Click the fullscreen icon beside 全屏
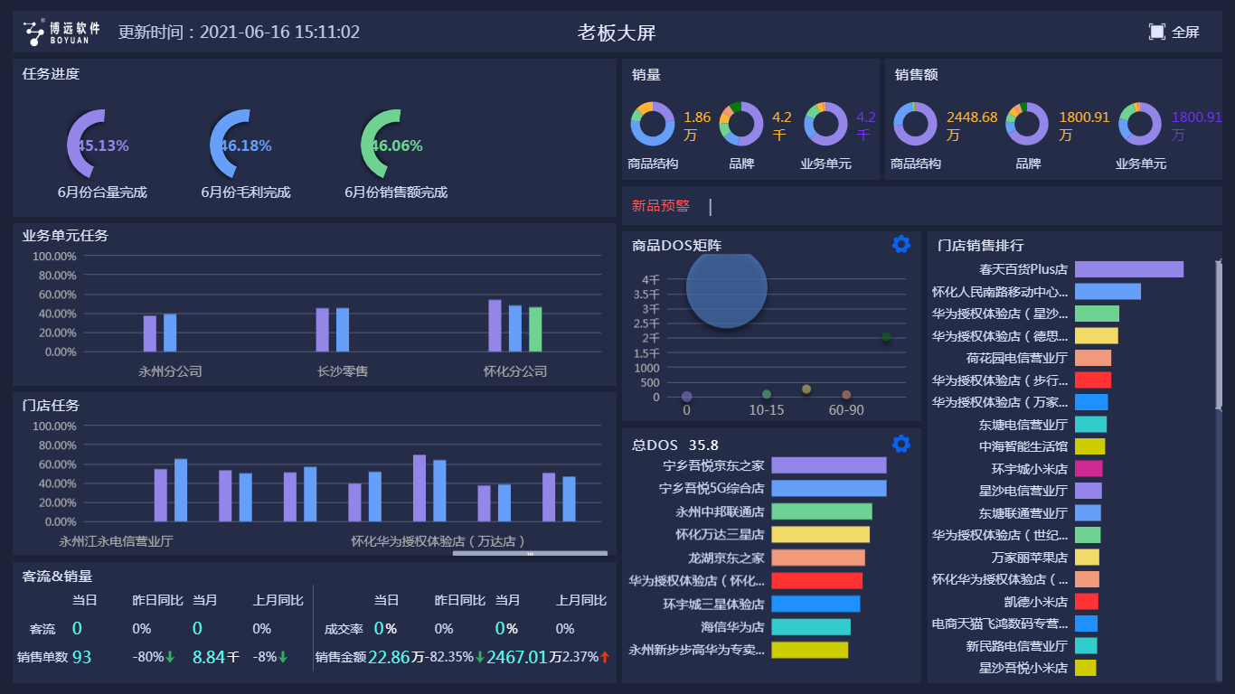The image size is (1235, 694). click(x=1157, y=32)
